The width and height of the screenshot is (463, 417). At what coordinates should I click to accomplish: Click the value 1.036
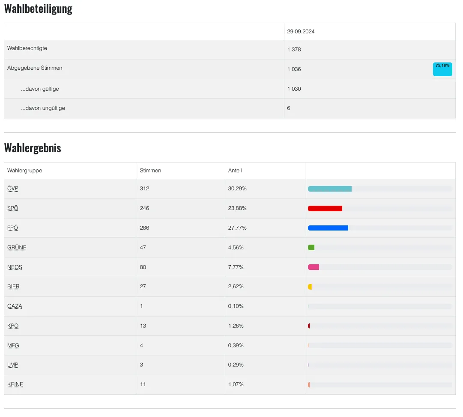point(294,69)
